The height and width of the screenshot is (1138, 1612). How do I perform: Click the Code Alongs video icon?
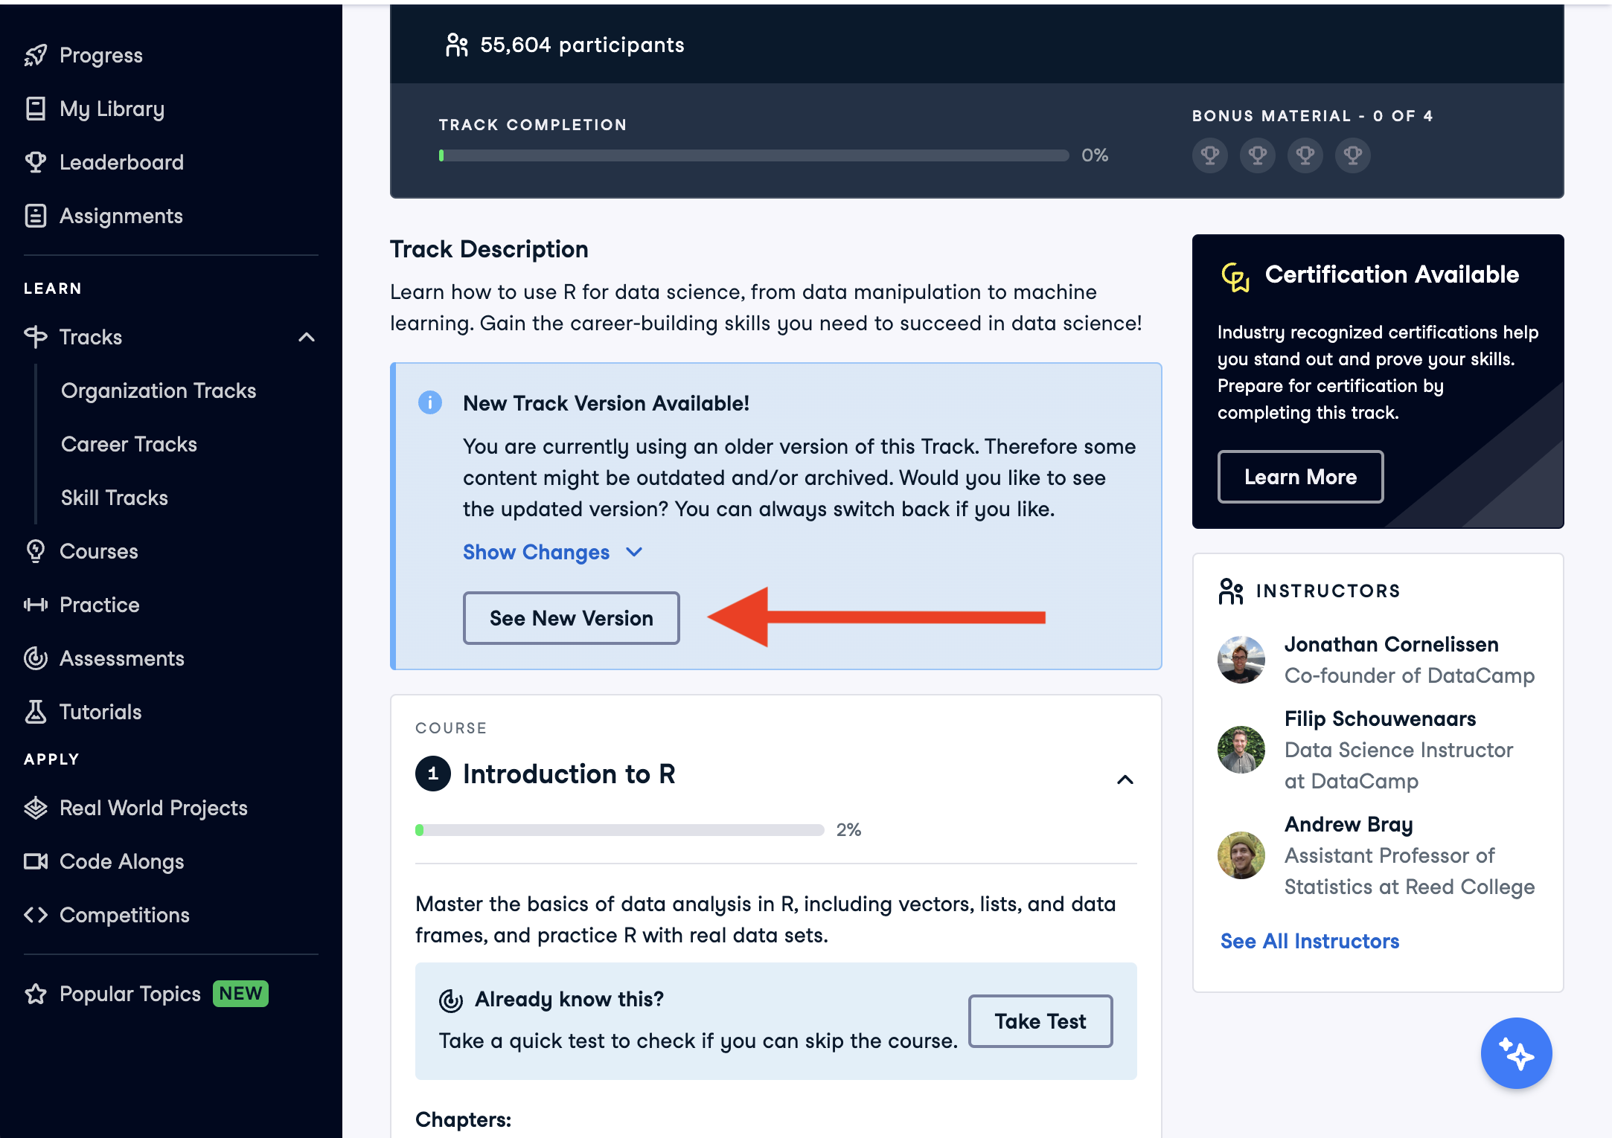point(35,861)
